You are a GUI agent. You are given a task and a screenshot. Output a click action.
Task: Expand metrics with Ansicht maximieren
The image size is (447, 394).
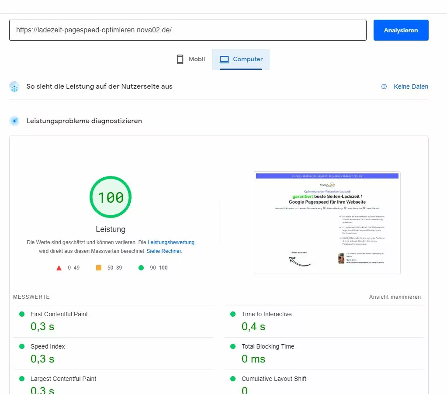pos(395,297)
